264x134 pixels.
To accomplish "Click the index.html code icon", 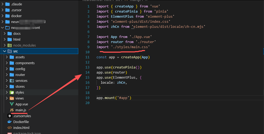I will coord(10,128).
